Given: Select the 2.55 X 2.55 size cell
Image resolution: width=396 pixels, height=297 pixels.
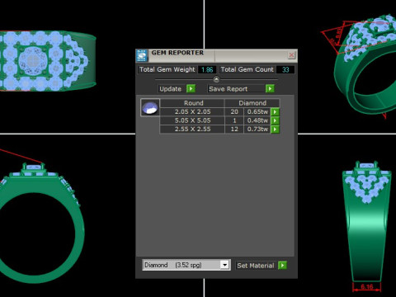Looking at the screenshot, I should coord(192,130).
